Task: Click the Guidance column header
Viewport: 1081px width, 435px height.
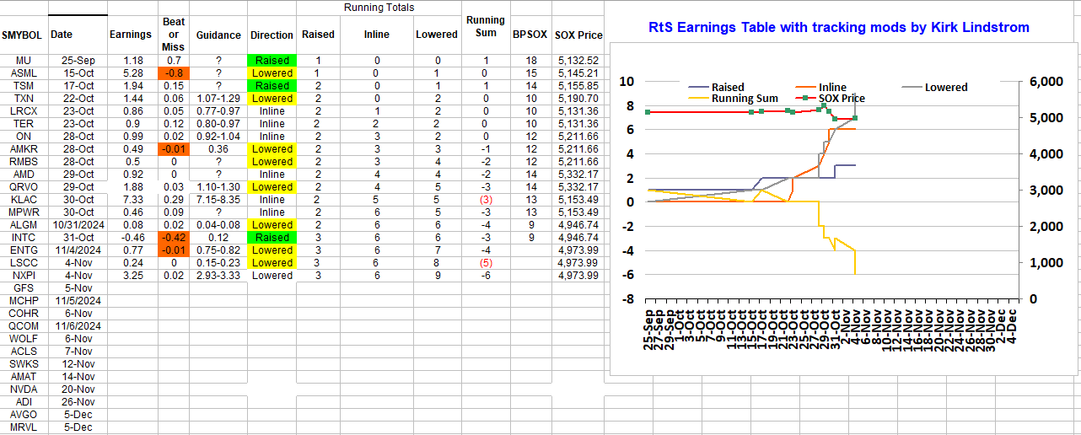Action: pos(218,35)
